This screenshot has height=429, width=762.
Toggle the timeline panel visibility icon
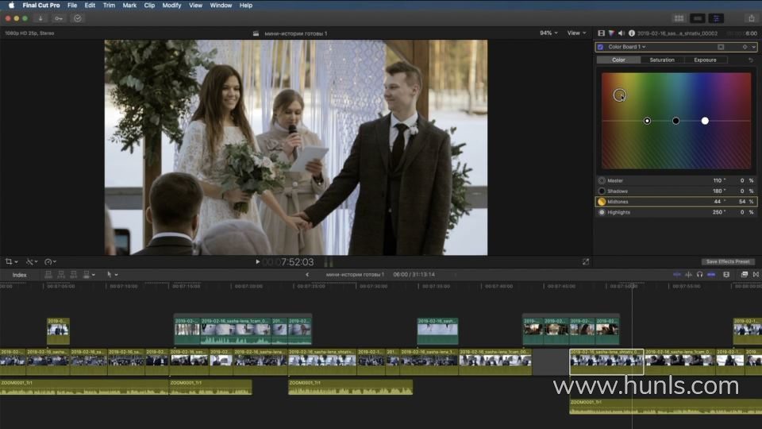tap(698, 18)
